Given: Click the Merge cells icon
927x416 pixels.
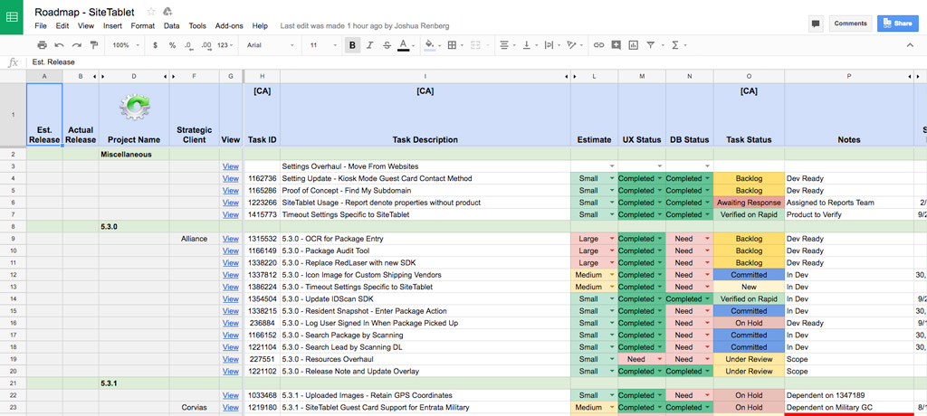Looking at the screenshot, I should pyautogui.click(x=474, y=45).
